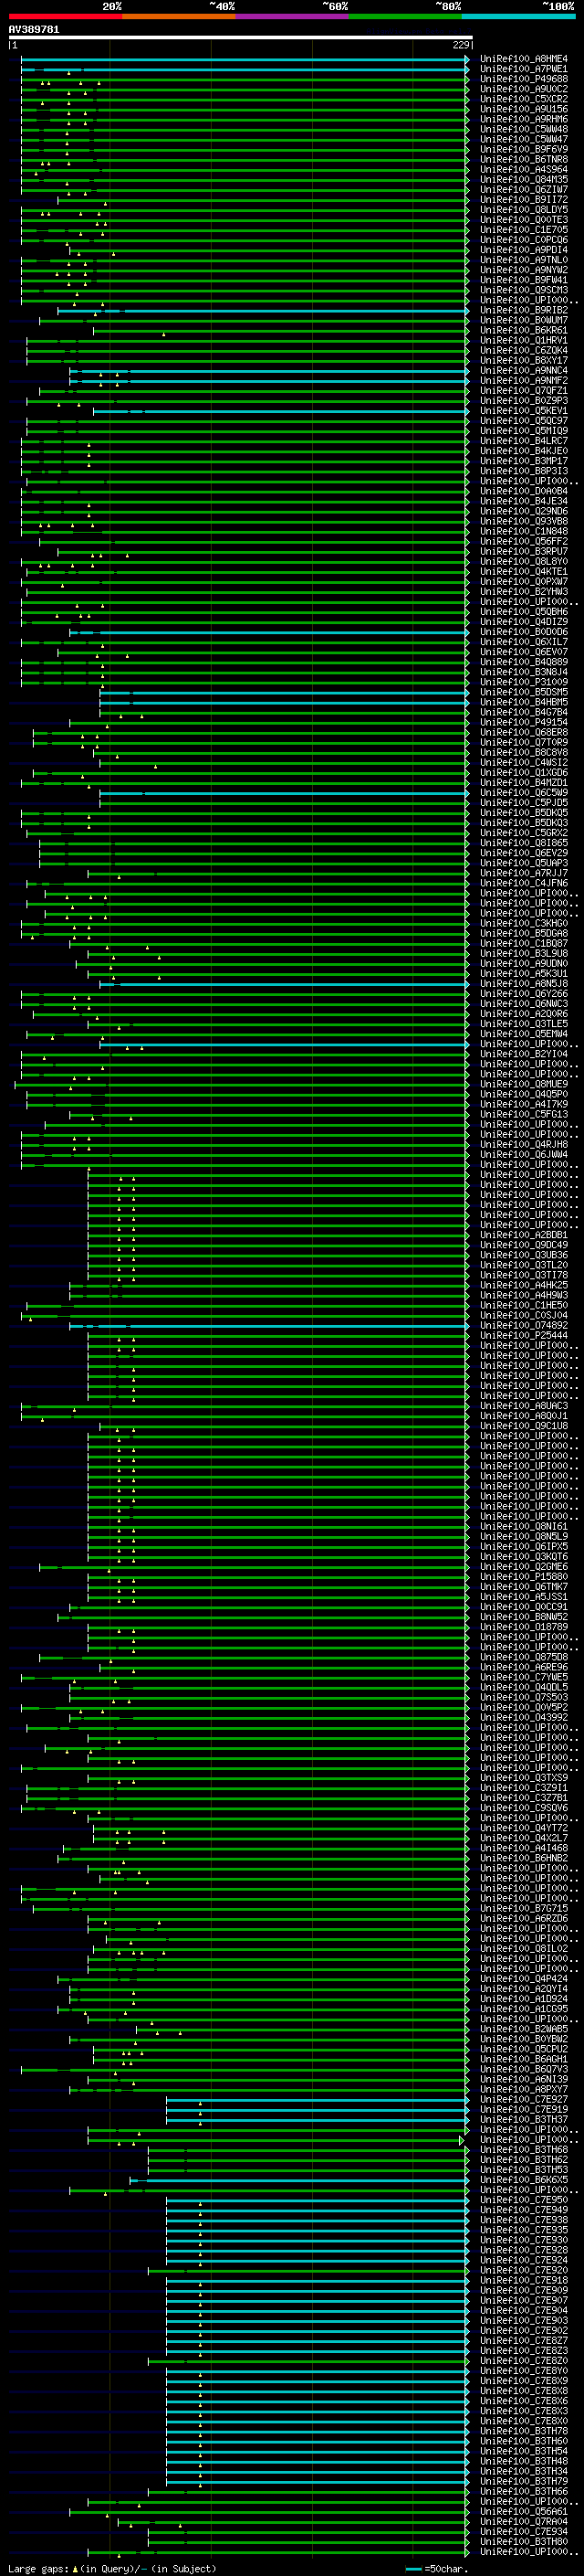The width and height of the screenshot is (584, 2576).
Task: Click the cyan alignment bar for UniRef100_A8HME4
Action: pos(245,60)
